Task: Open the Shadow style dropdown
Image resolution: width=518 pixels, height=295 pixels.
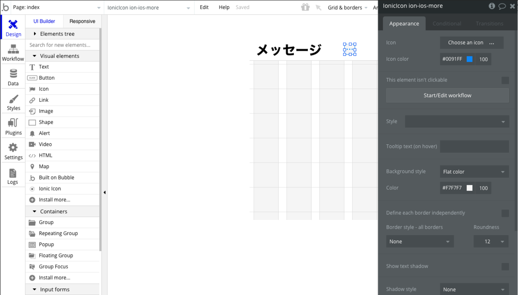Action: point(474,289)
